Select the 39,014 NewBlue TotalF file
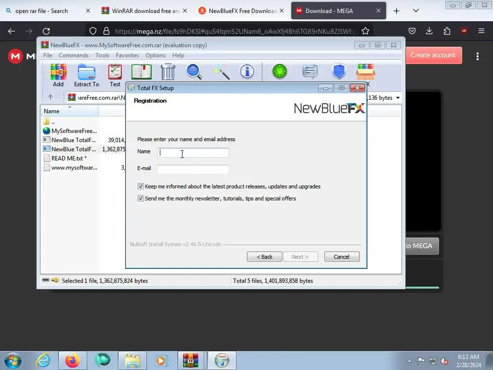This screenshot has height=370, width=493. tap(70, 140)
